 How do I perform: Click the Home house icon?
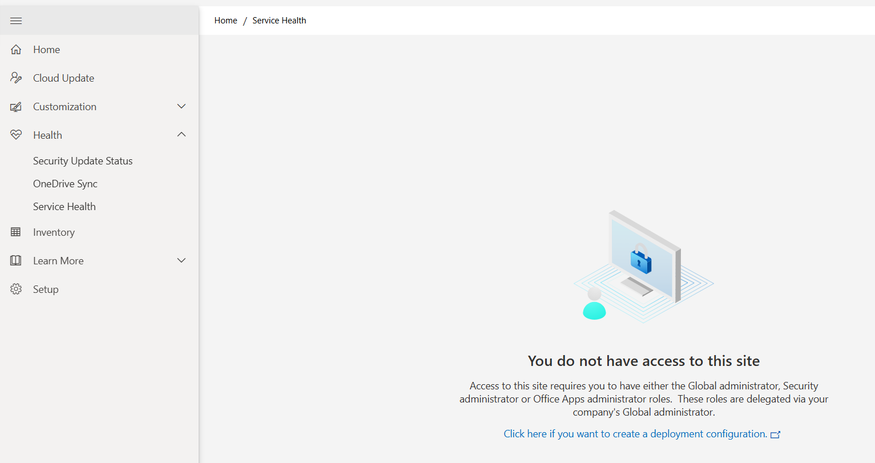coord(16,50)
